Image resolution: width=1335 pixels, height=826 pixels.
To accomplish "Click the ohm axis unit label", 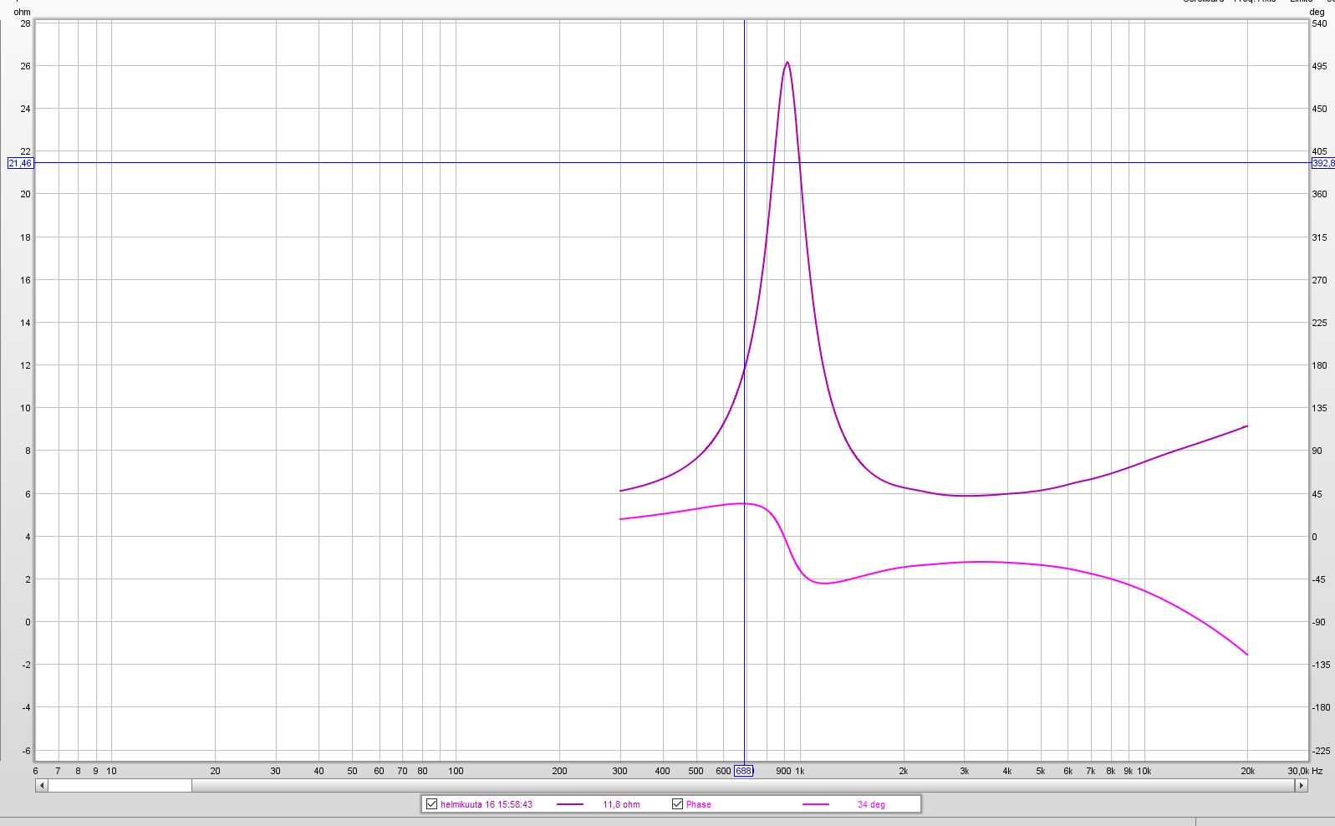I will coord(22,12).
